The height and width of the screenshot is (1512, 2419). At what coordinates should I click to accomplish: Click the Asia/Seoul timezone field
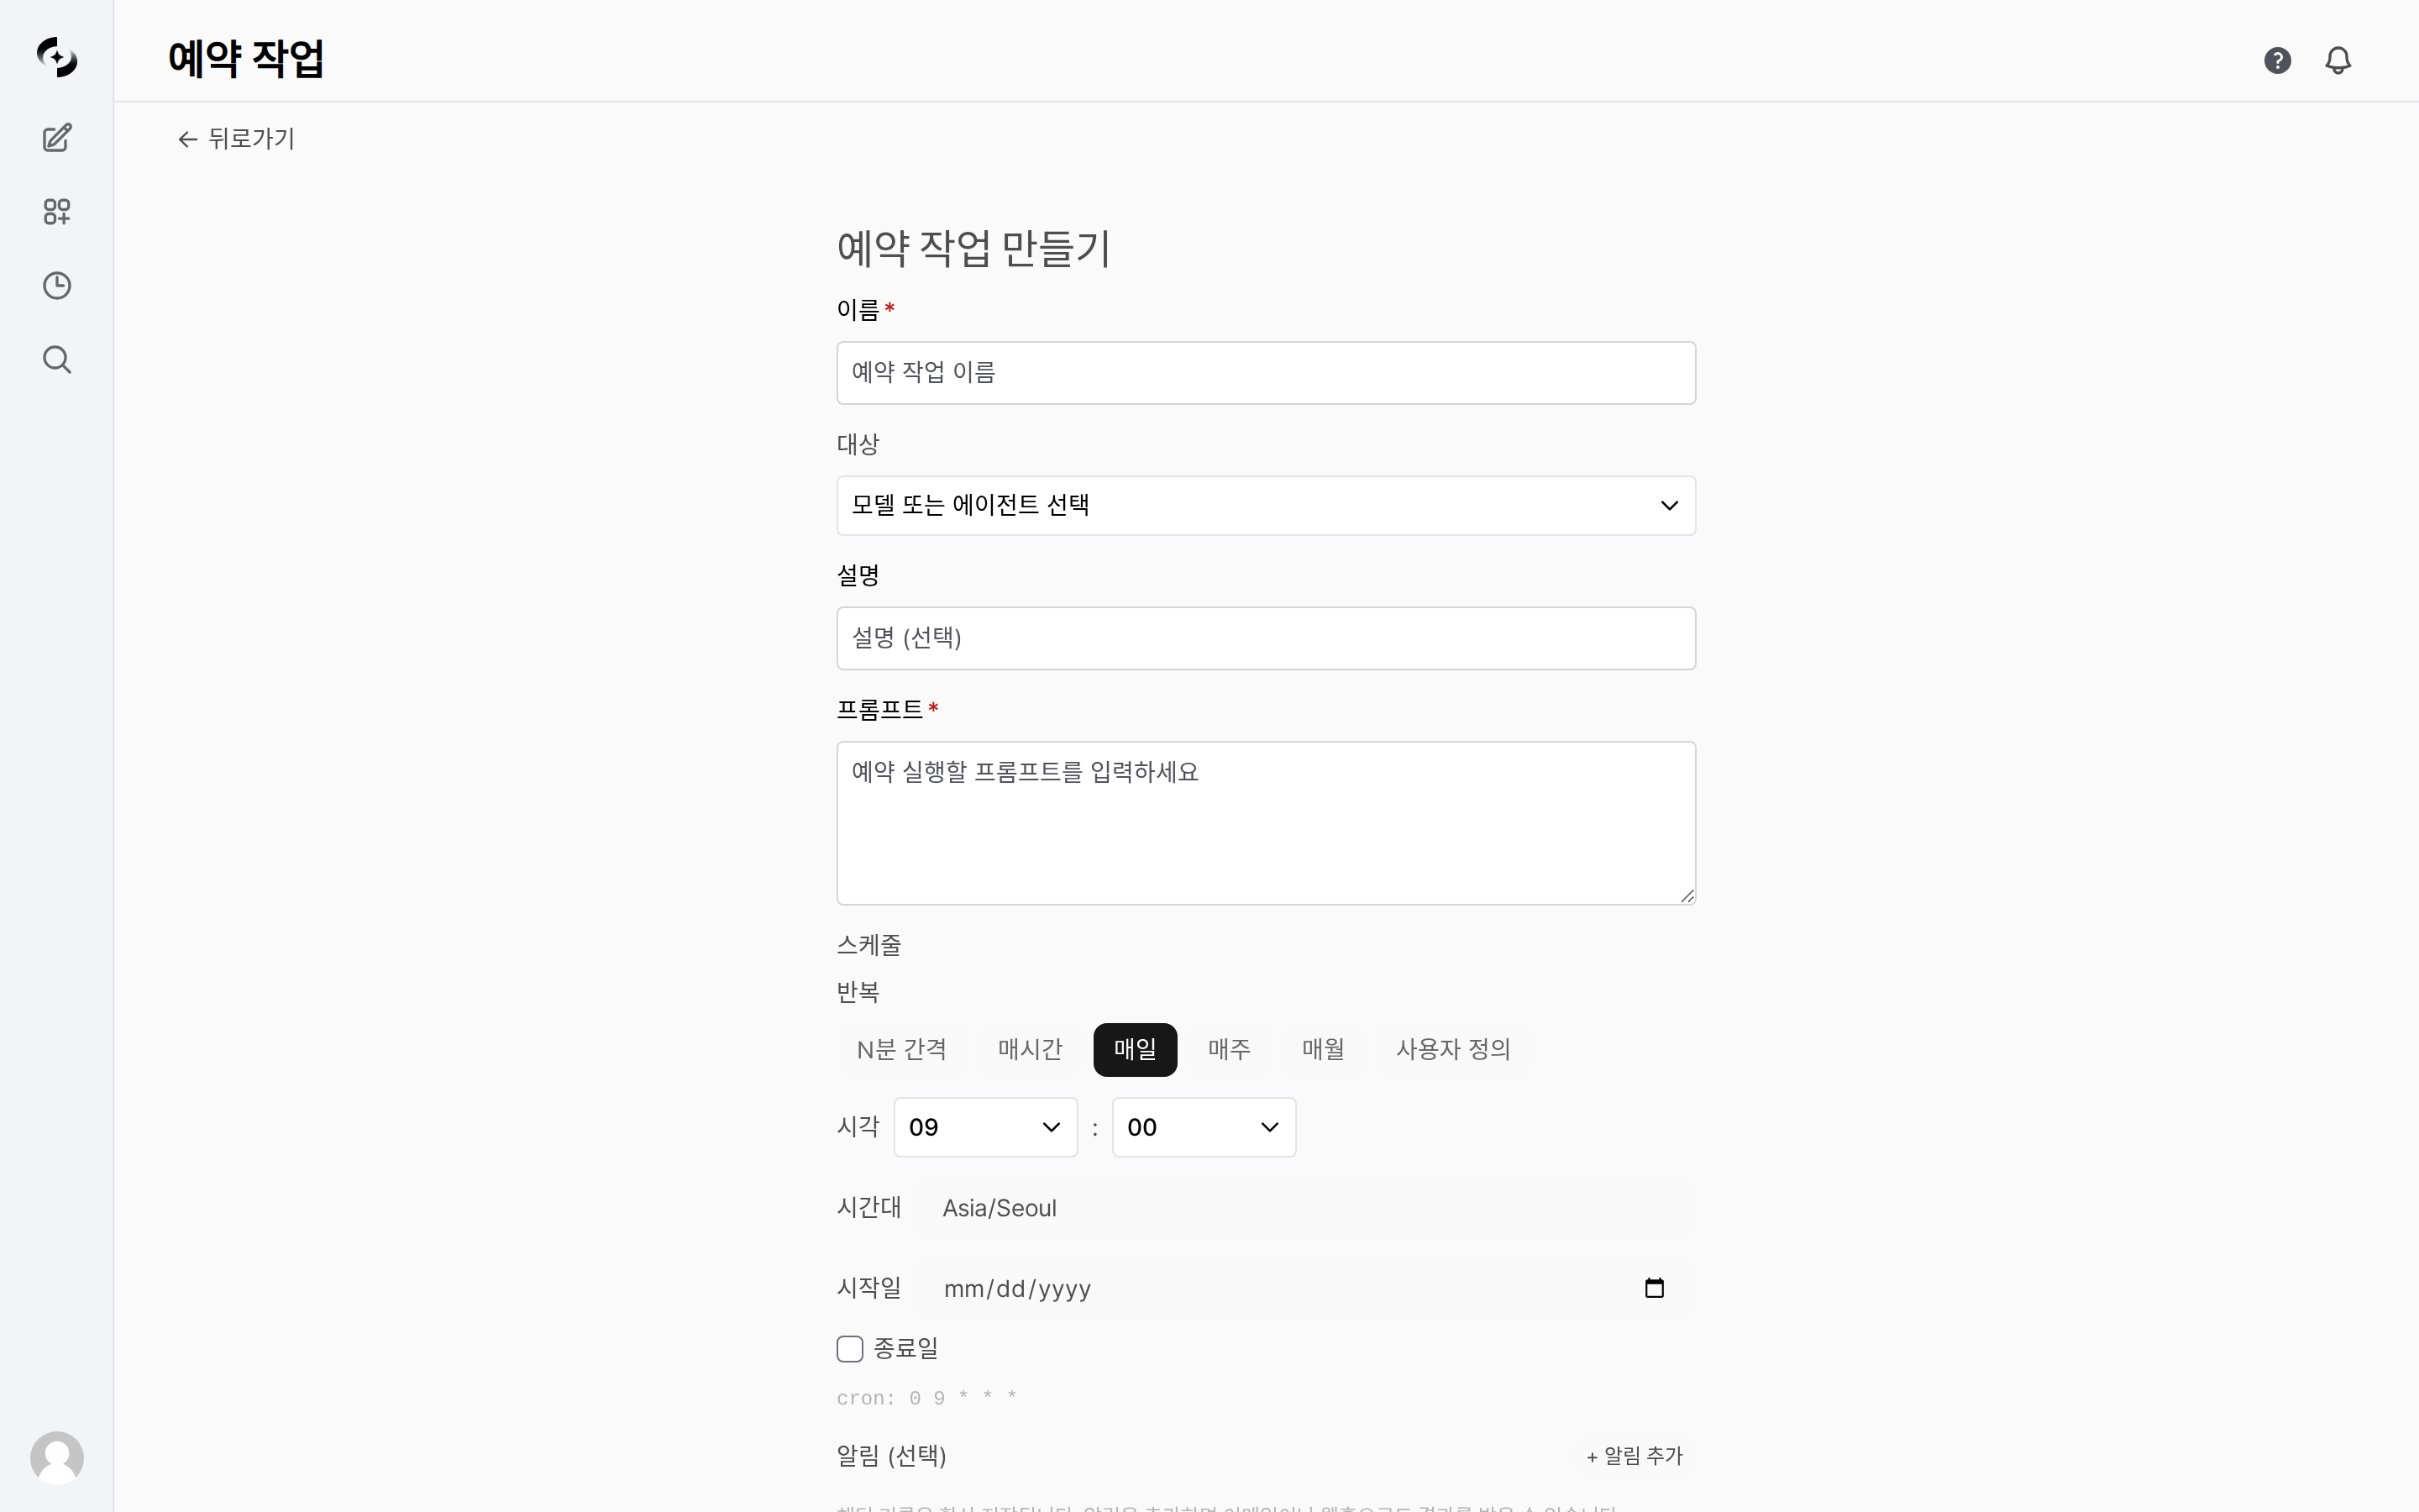[1304, 1208]
